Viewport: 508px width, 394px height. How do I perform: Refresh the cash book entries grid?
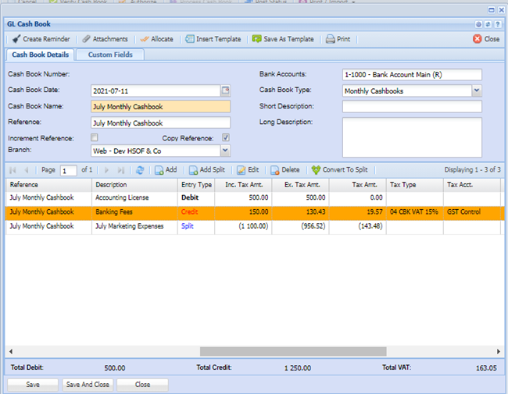(x=140, y=169)
